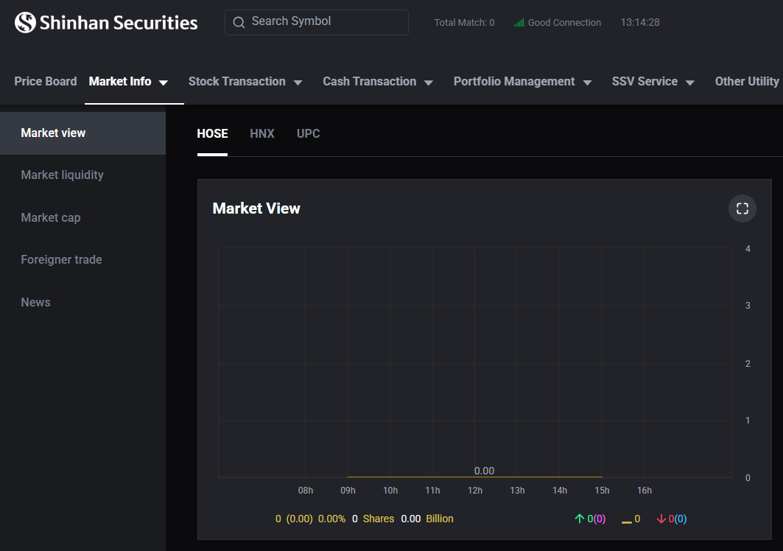Expand the Cash Transaction dropdown

377,82
